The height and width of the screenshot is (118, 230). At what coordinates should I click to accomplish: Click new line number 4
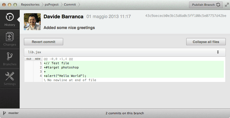(41, 76)
